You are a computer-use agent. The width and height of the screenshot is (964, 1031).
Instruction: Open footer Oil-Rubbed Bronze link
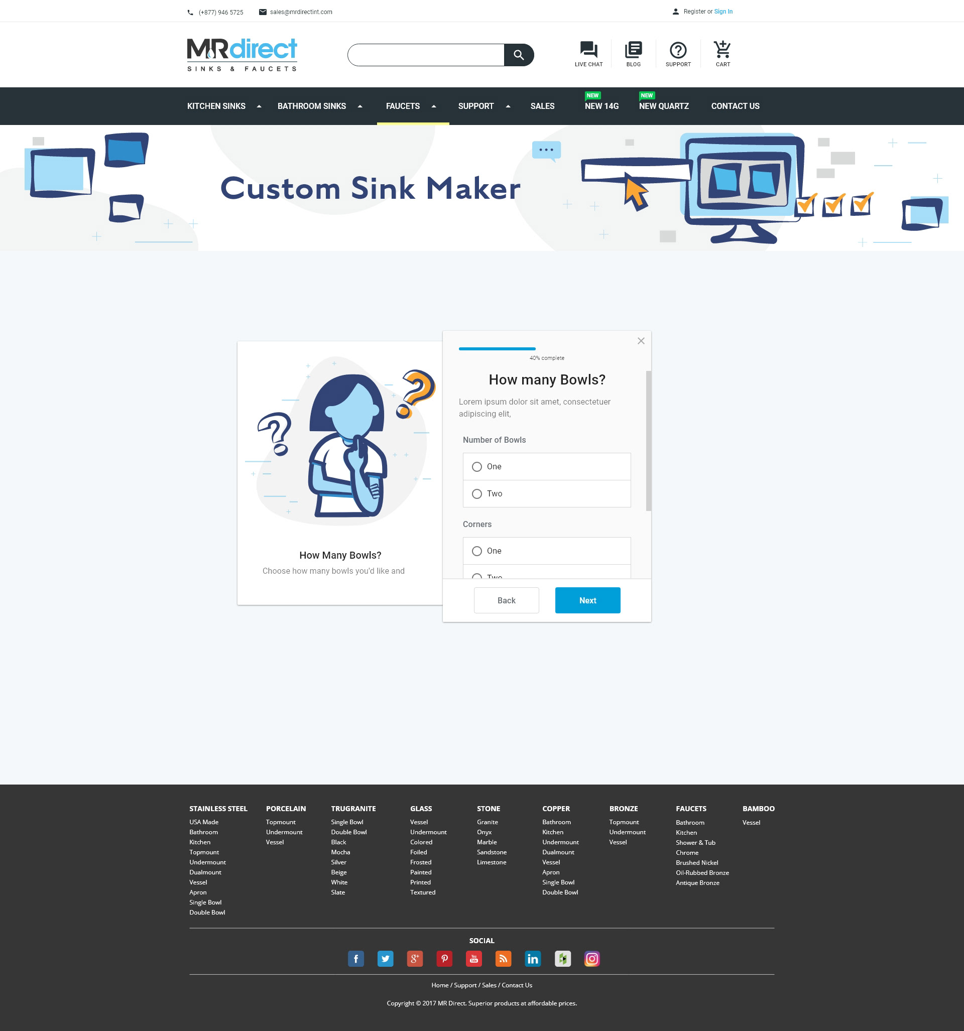click(x=702, y=873)
